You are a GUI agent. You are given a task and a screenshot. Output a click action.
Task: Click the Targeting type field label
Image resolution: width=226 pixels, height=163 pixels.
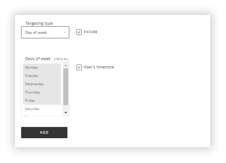(x=39, y=23)
